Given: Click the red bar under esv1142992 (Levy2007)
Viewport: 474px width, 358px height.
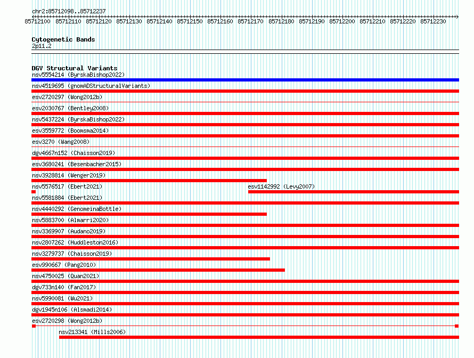Looking at the screenshot, I should [x=354, y=192].
